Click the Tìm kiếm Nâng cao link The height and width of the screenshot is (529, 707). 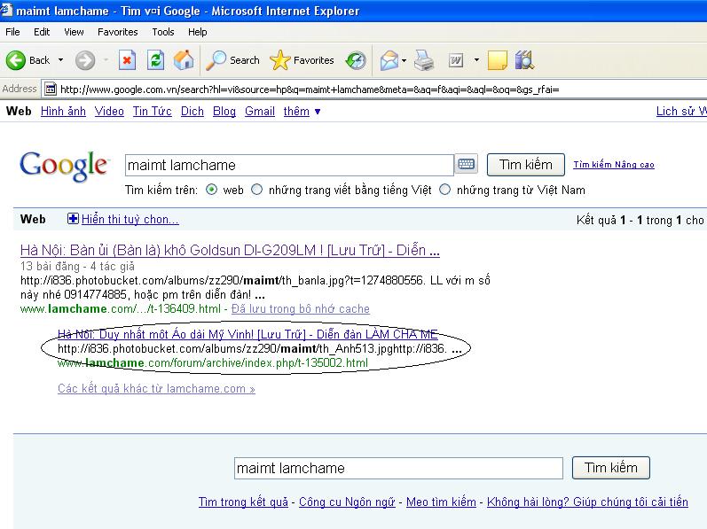[x=614, y=164]
